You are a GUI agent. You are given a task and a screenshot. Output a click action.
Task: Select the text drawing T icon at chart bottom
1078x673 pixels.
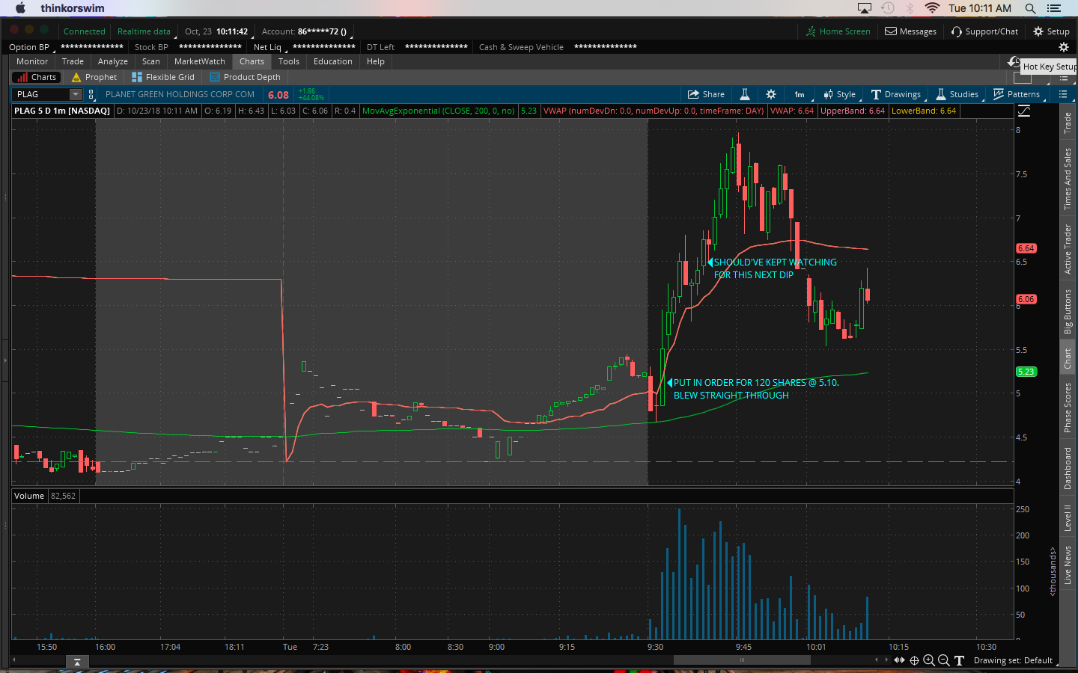click(x=959, y=660)
